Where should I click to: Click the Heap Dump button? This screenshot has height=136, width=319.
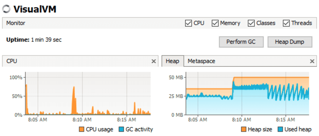(290, 42)
